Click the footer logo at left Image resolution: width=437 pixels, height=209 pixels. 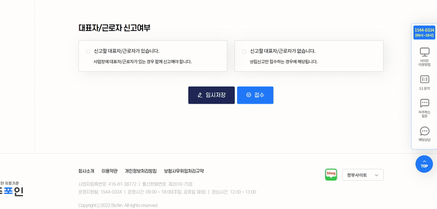tap(11, 189)
